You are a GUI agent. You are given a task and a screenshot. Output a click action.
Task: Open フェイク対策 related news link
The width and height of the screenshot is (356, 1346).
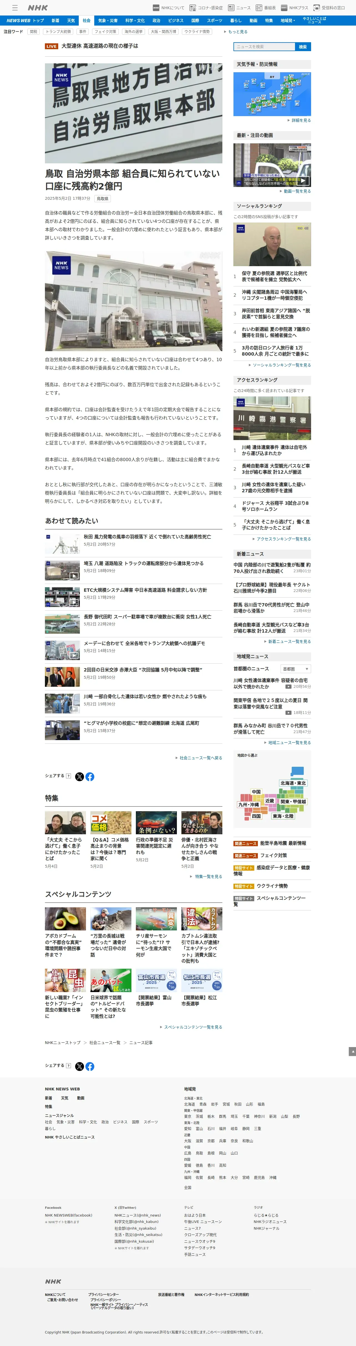pyautogui.click(x=274, y=855)
